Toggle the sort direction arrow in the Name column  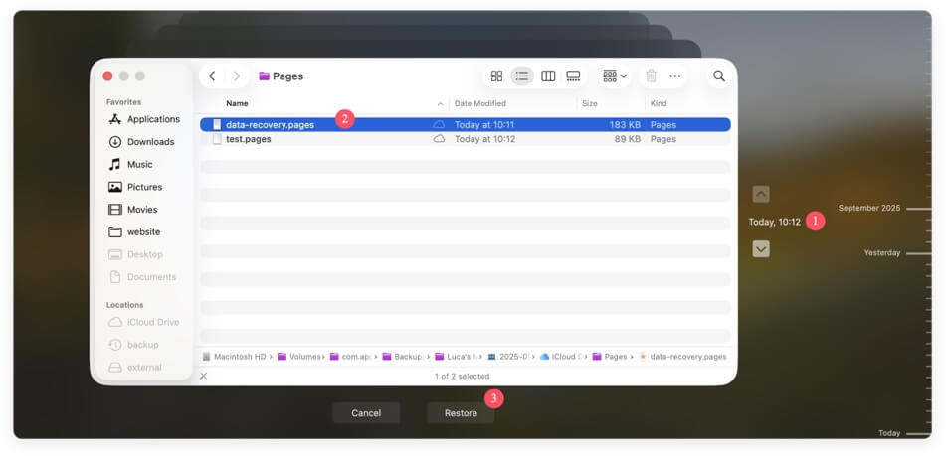point(440,104)
